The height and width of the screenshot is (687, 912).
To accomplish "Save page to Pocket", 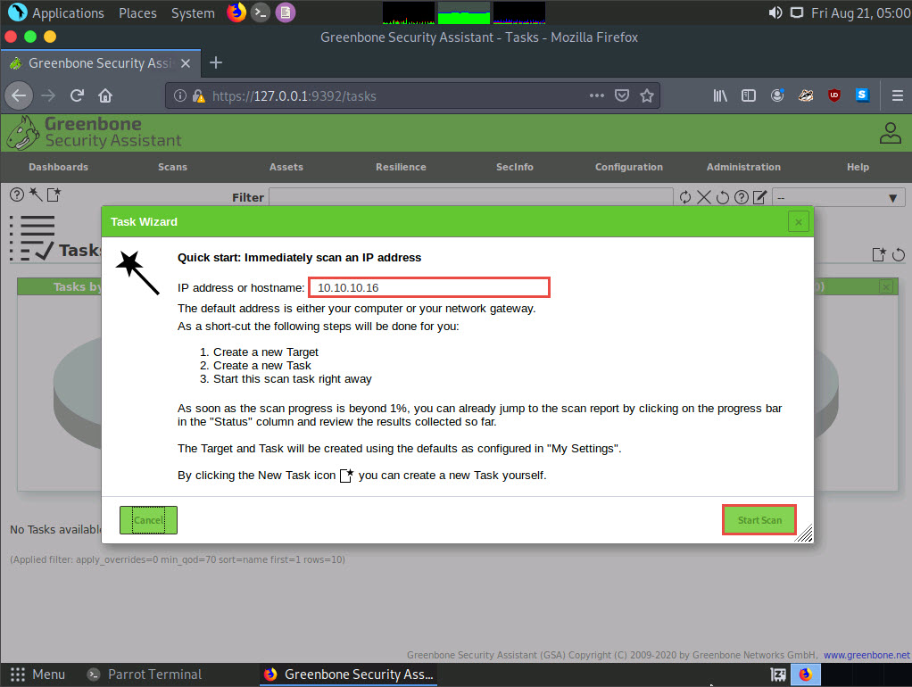I will (622, 95).
